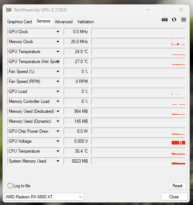Click the GPU Temperature 24.0 °C value
Viewport: 193px width, 205px height.
coord(76,52)
